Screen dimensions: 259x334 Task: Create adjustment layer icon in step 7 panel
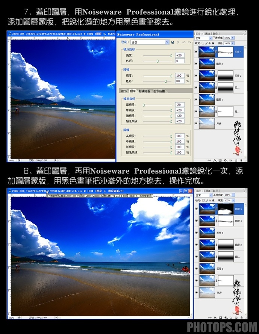pos(225,160)
